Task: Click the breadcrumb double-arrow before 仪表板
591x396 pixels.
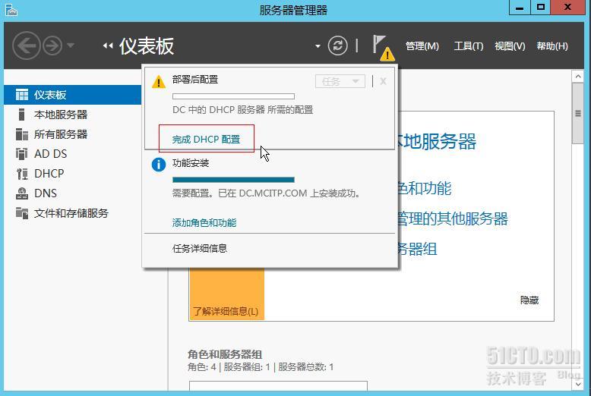Action: point(108,46)
